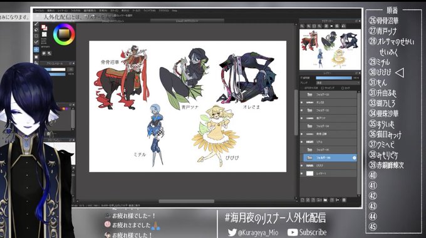Select the Brush tool
Image resolution: width=426 pixels, height=238 pixels.
(x=36, y=24)
